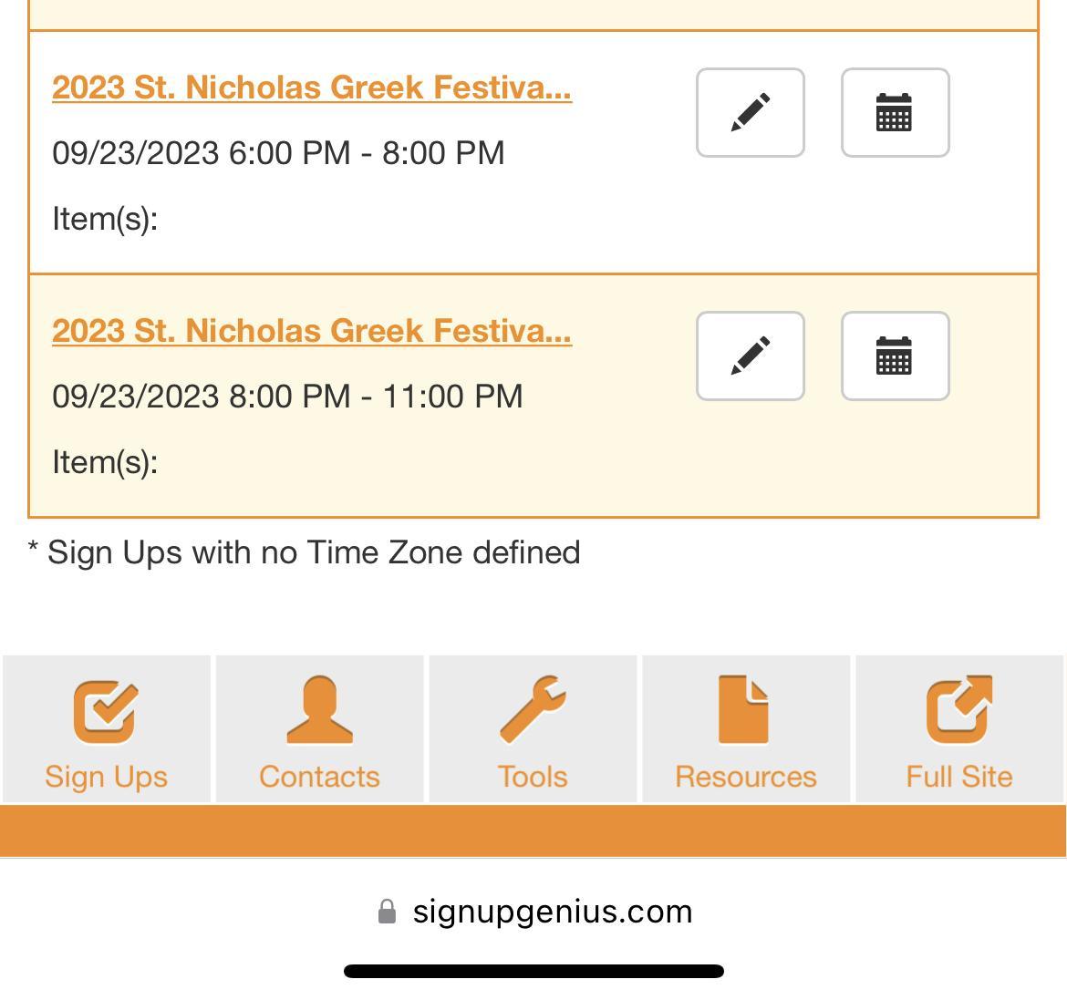Tap the pencil edit icon for the 8:00 PM slot
The height and width of the screenshot is (1000, 1067).
pos(750,356)
